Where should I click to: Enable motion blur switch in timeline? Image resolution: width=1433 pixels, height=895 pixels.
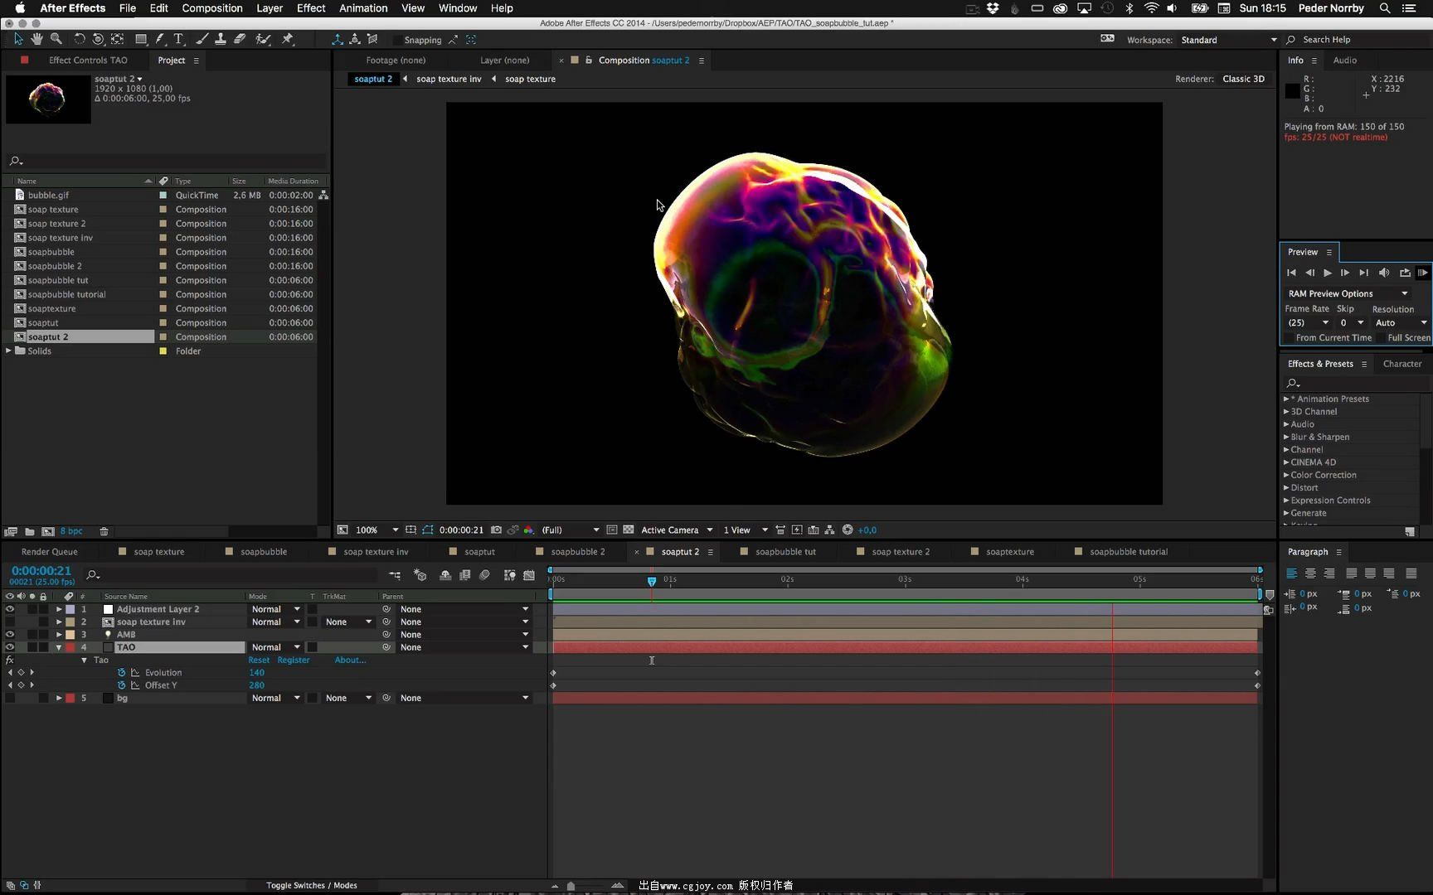coord(485,574)
